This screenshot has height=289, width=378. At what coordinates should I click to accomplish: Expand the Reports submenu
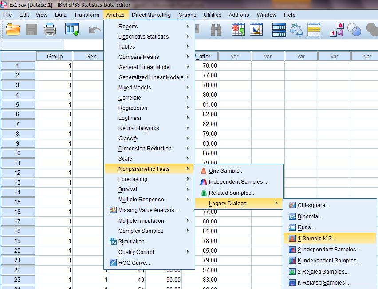pos(149,27)
